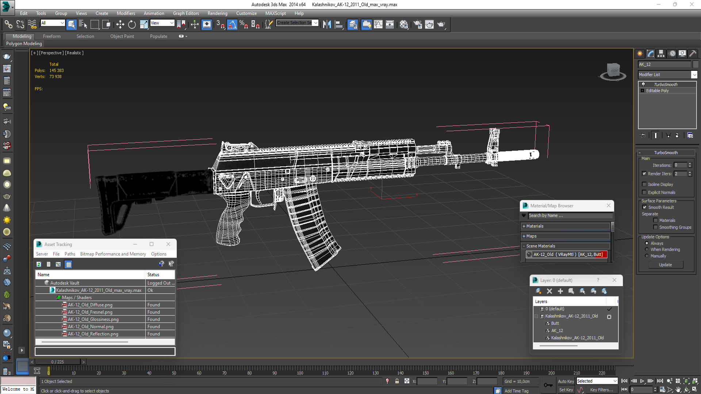701x394 pixels.
Task: Select the Move transform tool
Action: pos(120,24)
